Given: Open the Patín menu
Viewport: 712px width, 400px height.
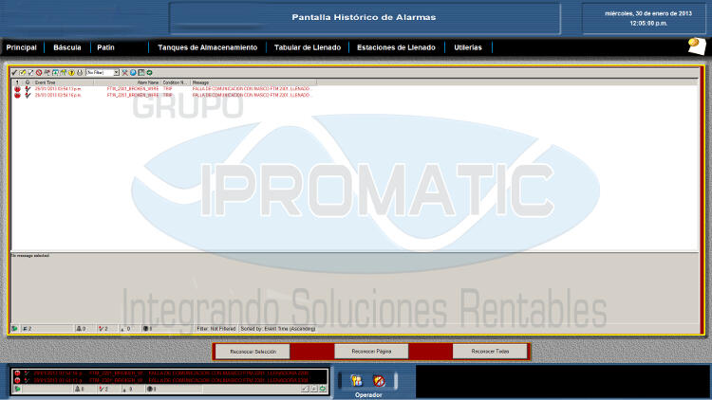Looking at the screenshot, I should tap(105, 47).
